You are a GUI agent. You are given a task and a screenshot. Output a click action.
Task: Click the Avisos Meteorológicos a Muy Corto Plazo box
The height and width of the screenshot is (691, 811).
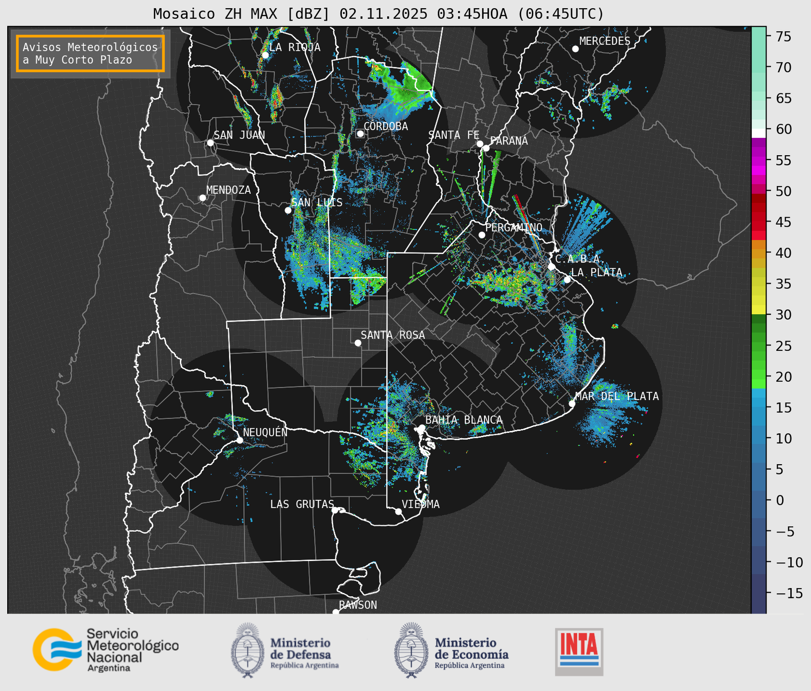tap(90, 53)
